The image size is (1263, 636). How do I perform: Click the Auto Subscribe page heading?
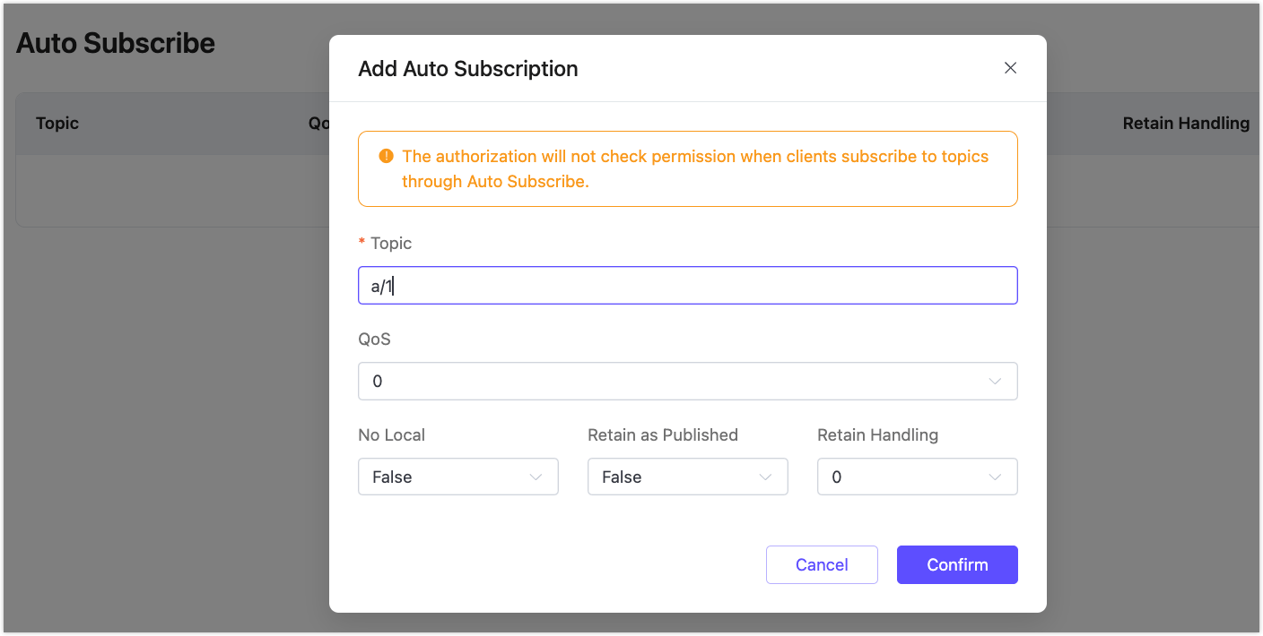tap(115, 42)
